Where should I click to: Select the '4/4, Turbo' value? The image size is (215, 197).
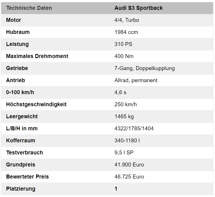(x=127, y=20)
